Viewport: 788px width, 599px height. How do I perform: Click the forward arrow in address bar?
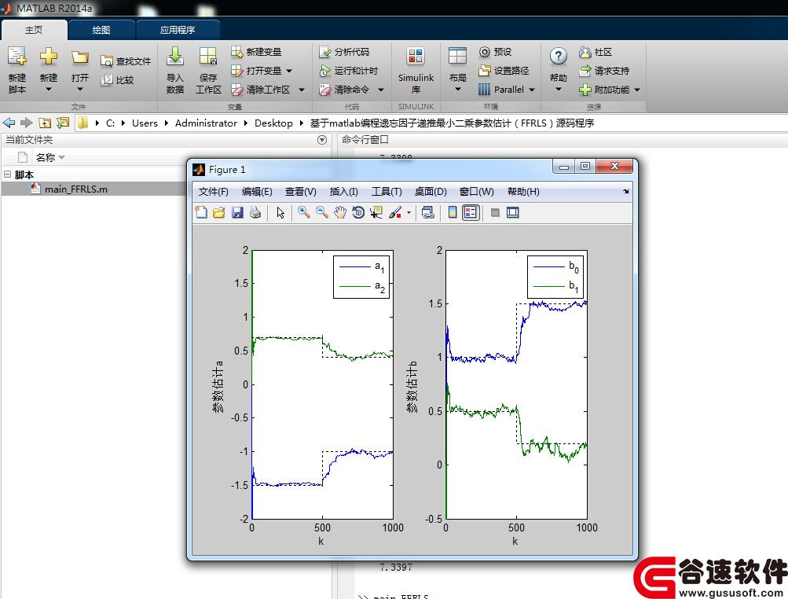[x=26, y=123]
